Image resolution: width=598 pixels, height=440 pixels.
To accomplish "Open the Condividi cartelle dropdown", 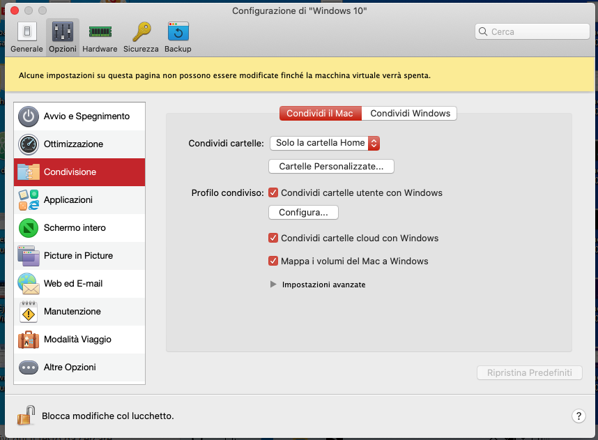I will pyautogui.click(x=325, y=143).
